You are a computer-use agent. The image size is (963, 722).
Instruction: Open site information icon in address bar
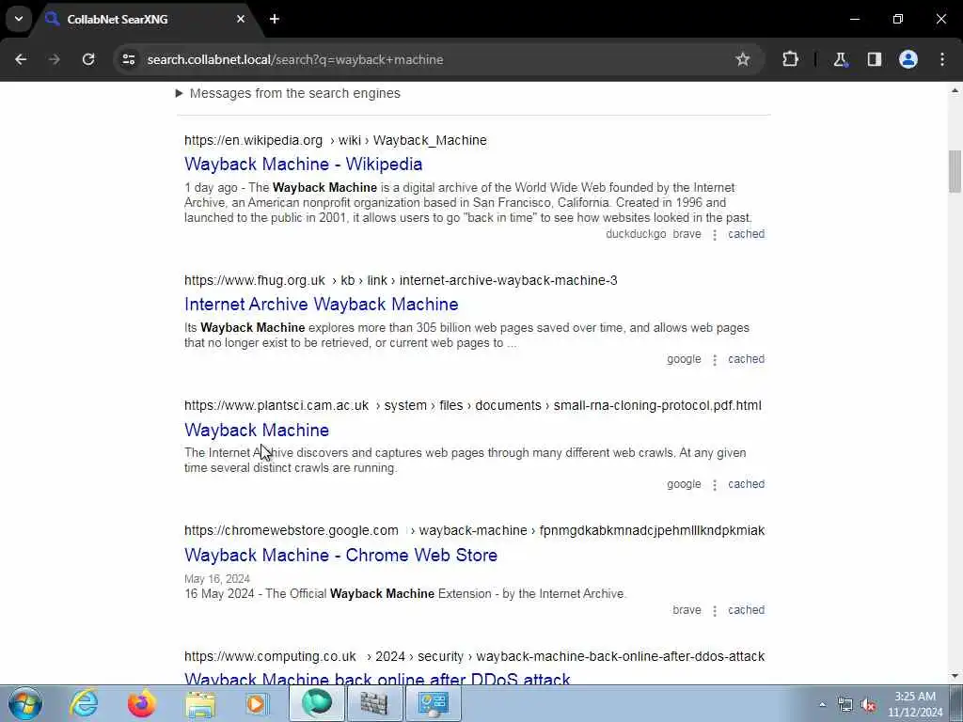coord(128,59)
